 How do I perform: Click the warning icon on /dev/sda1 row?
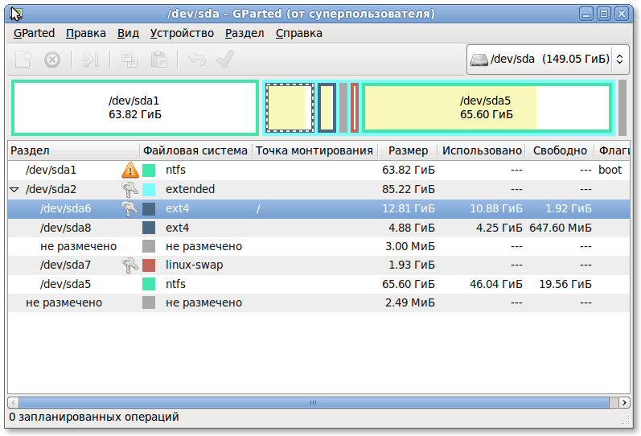(130, 170)
